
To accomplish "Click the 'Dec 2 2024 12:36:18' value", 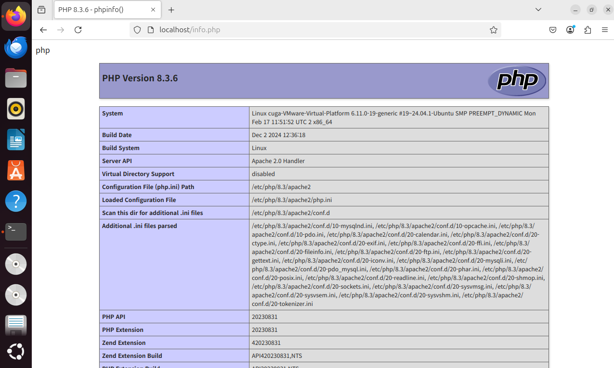I will coord(278,135).
